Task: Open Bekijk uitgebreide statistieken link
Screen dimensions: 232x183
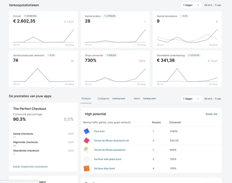Action: pos(30,167)
